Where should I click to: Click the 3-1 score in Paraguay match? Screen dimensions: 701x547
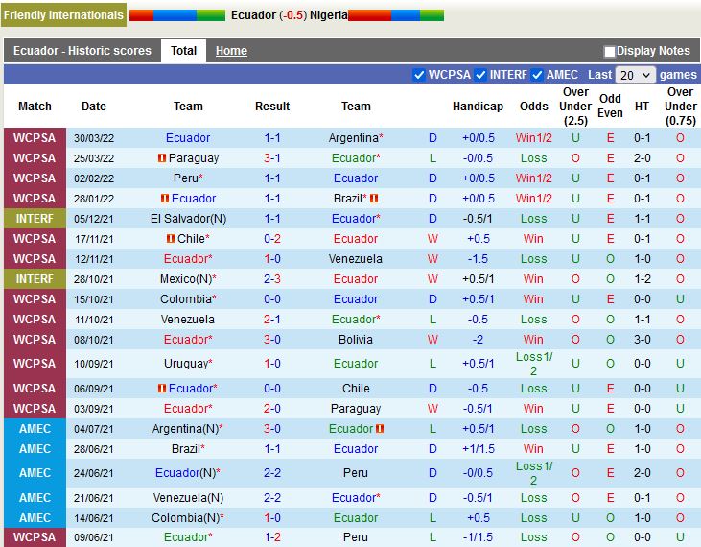tap(272, 158)
